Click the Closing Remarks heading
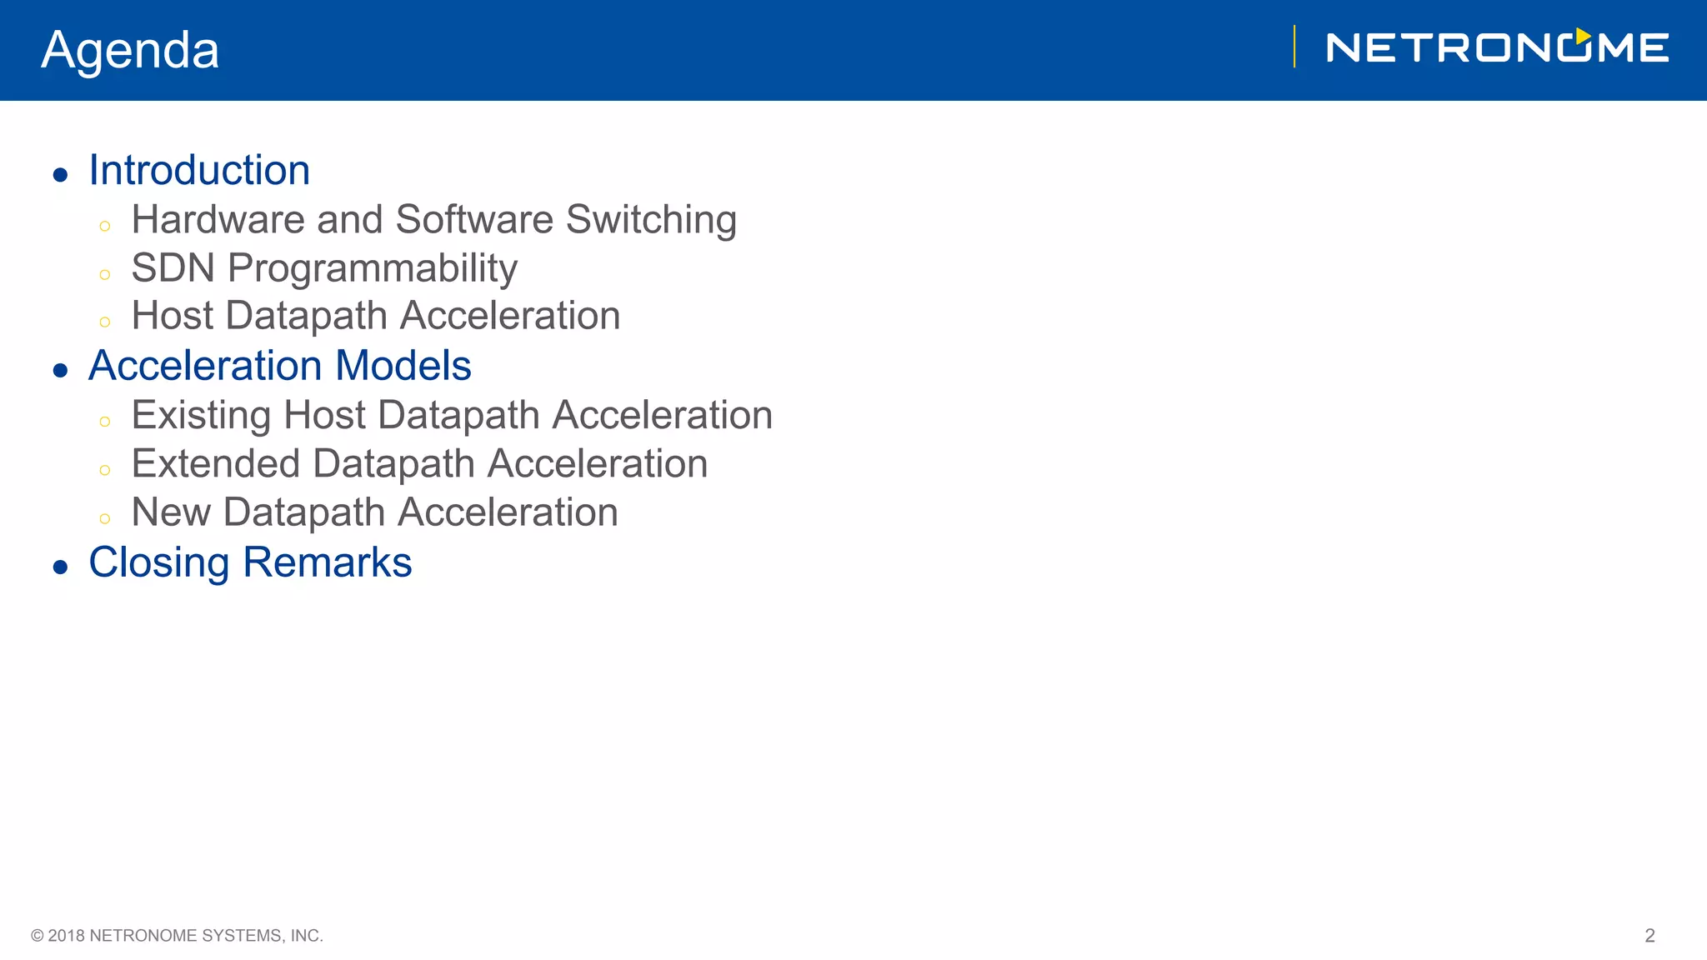The image size is (1707, 960). tap(250, 562)
